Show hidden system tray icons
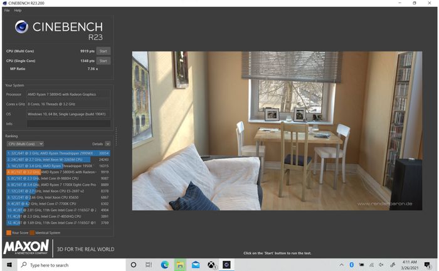Screen dimensions: 439x271 tap(342, 265)
